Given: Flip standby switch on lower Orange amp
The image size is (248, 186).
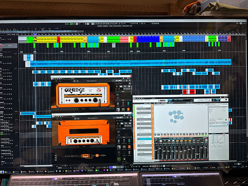Looking at the screenshot, I should (x=71, y=140).
